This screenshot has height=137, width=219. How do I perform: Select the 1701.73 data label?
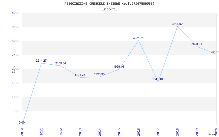coord(80,75)
